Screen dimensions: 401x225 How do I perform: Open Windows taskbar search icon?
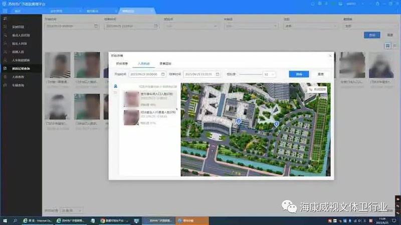[x=15, y=220]
